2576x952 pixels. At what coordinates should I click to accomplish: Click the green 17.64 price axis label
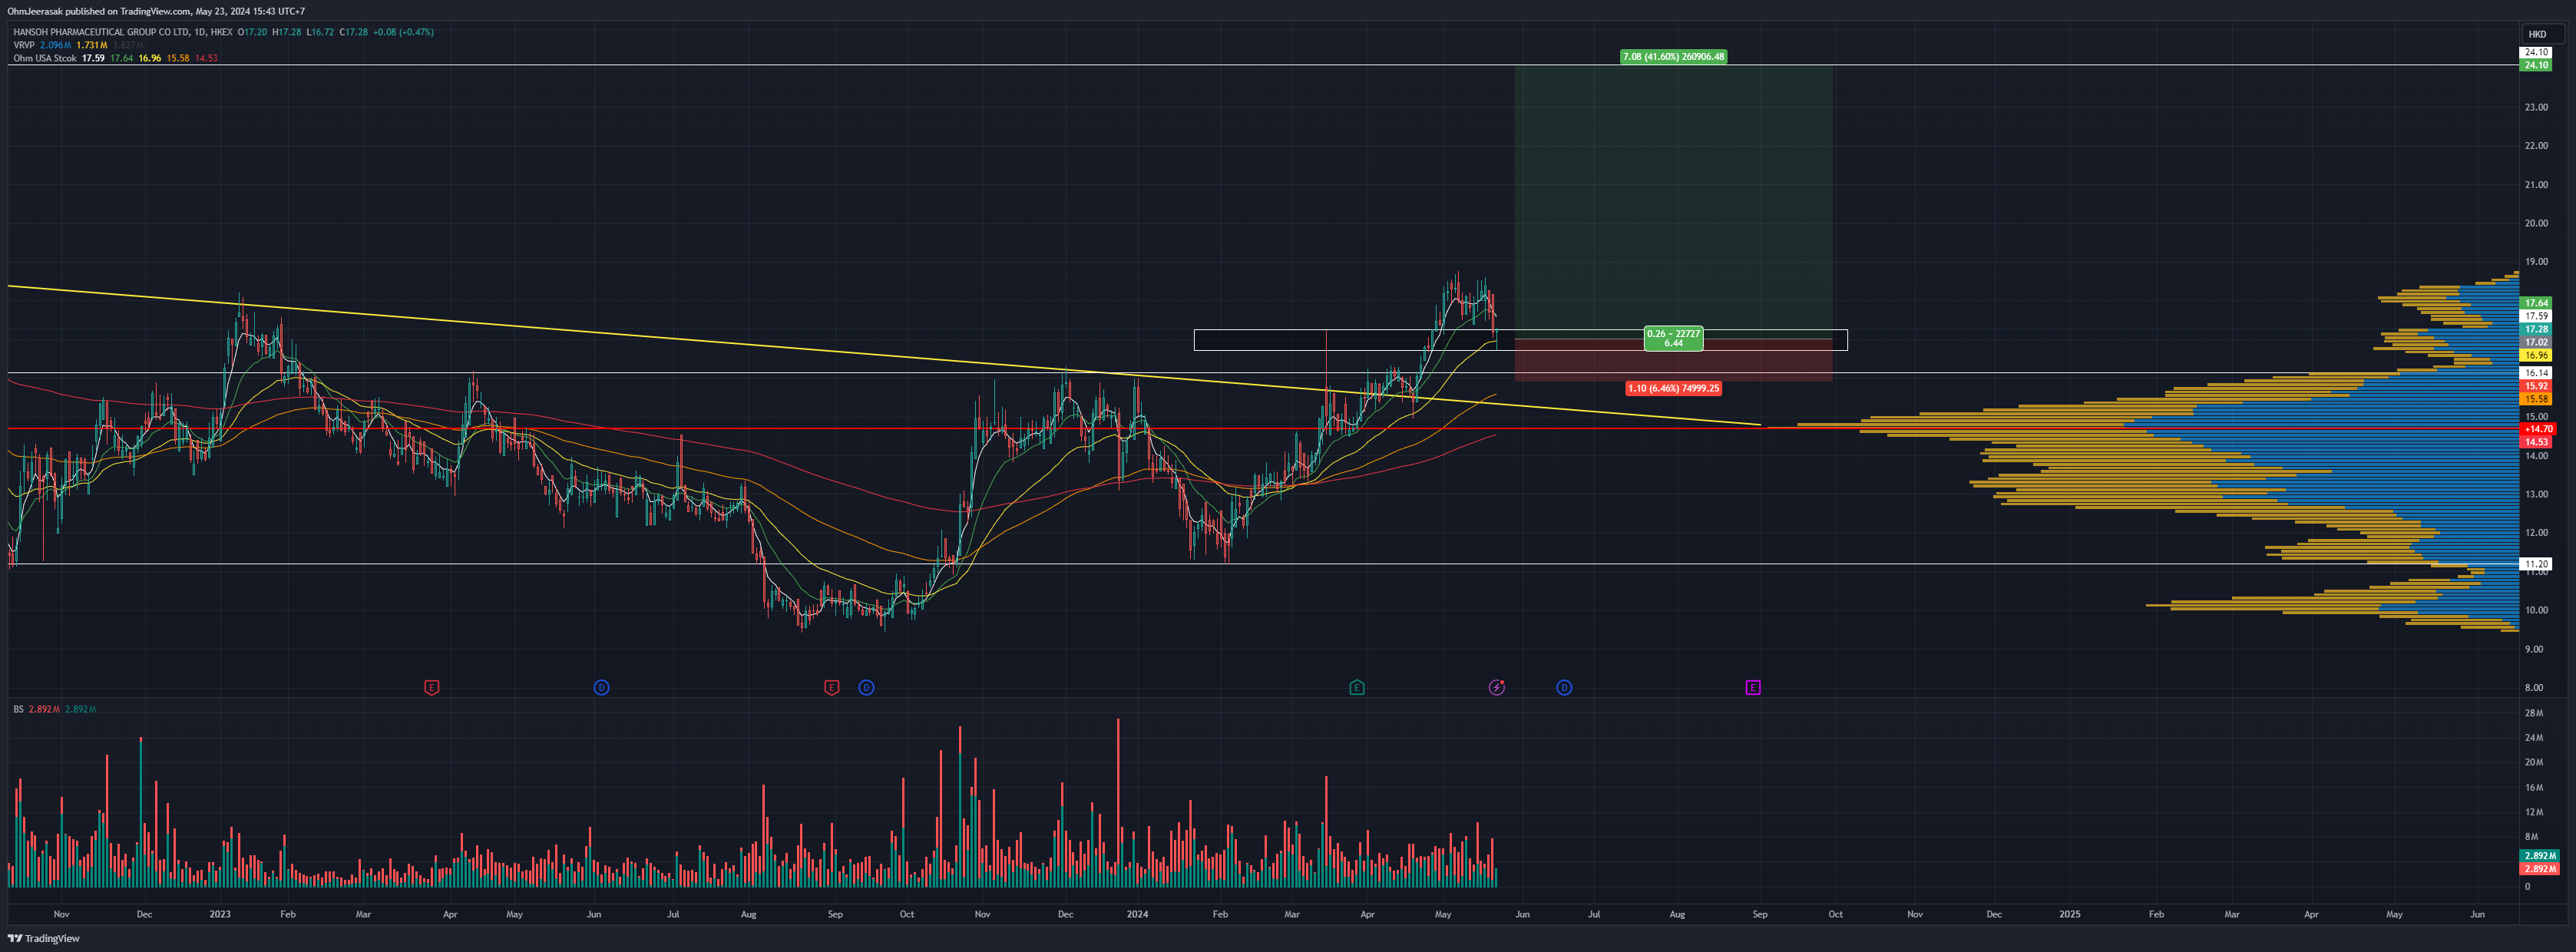coord(2536,303)
